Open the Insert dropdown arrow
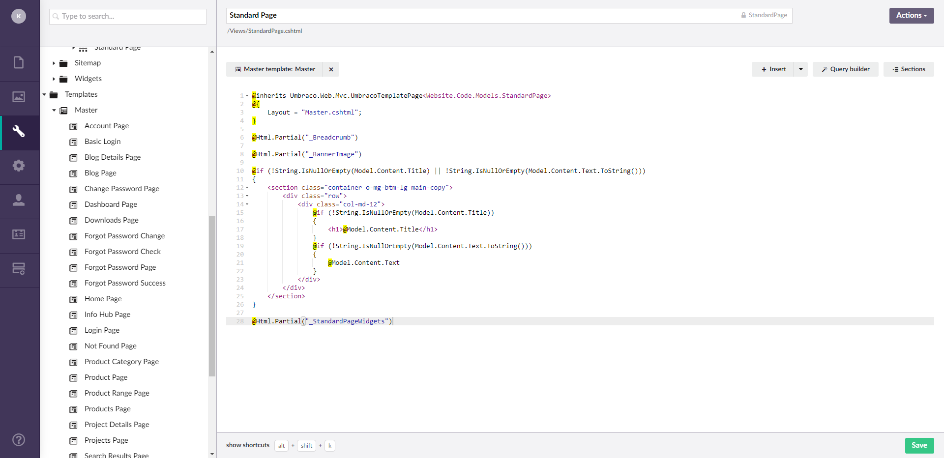Viewport: 944px width, 458px height. pyautogui.click(x=801, y=69)
